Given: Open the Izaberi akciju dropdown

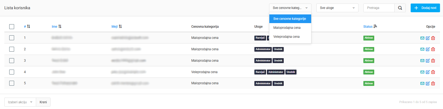Looking at the screenshot, I should (20, 102).
